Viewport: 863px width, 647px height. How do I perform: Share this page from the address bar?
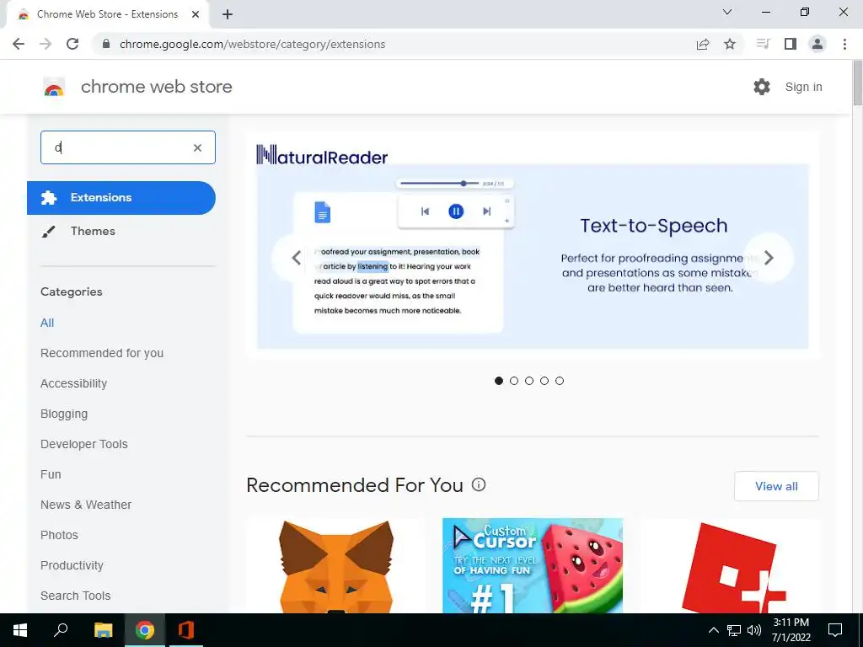(x=703, y=44)
